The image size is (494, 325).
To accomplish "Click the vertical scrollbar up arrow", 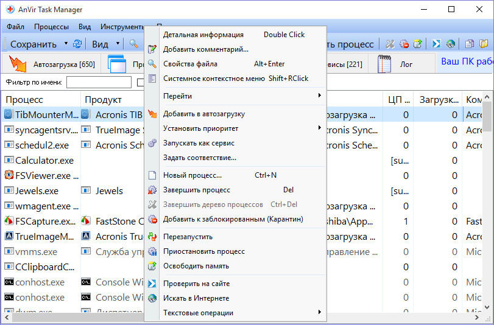I will (487, 97).
